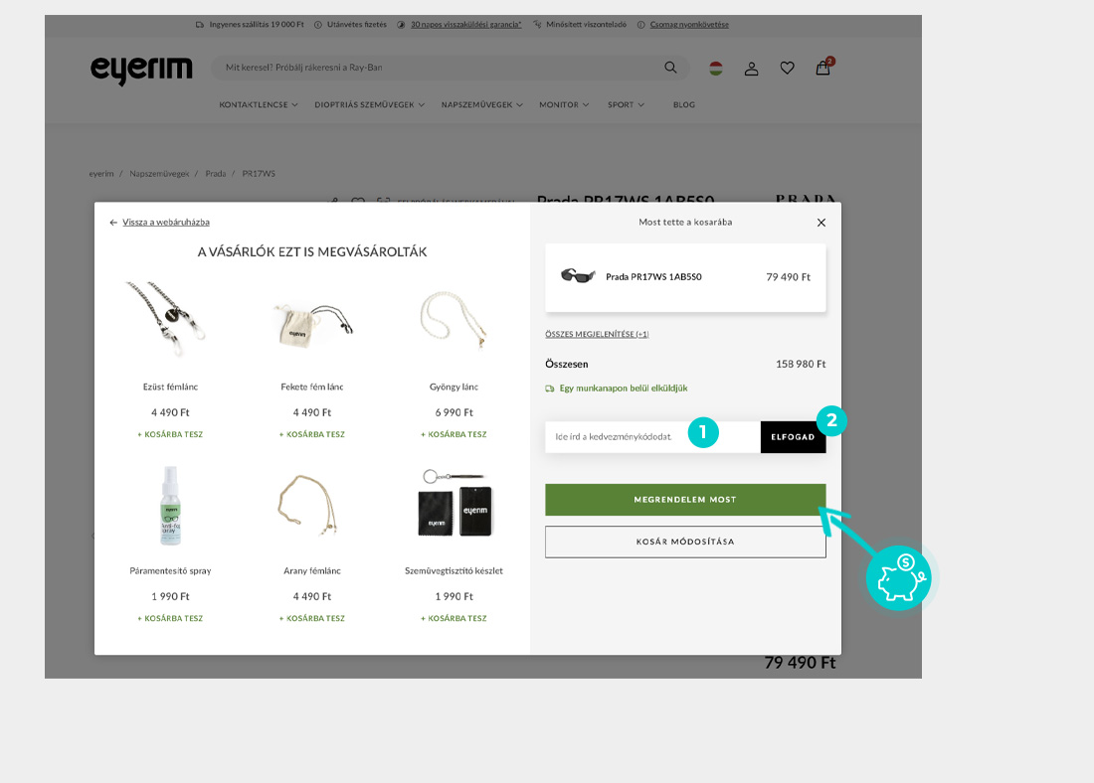Click the Prada breadcrumb
The image size is (1094, 783).
tap(216, 174)
